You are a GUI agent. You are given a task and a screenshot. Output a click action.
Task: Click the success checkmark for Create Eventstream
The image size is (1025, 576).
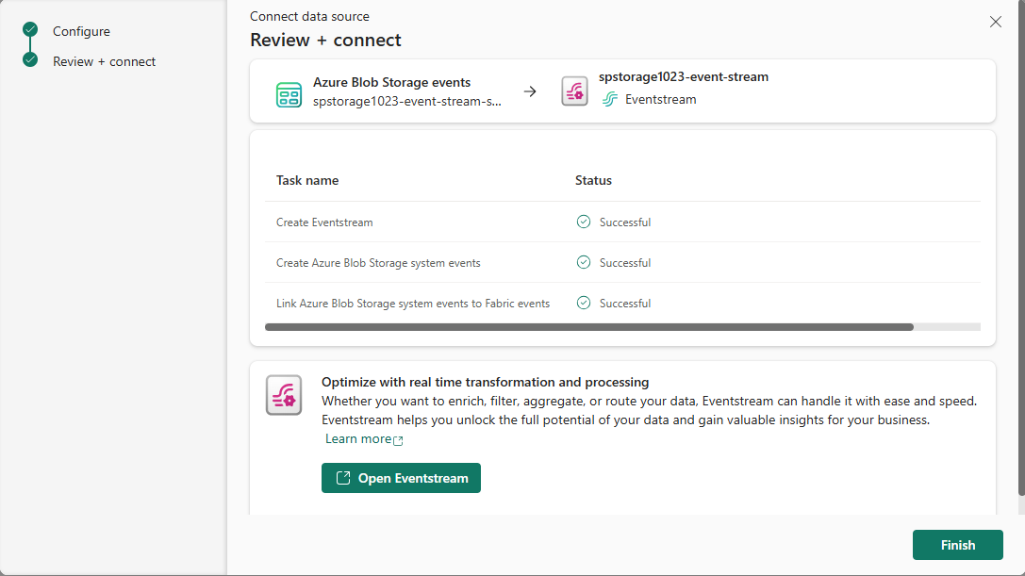(x=584, y=222)
